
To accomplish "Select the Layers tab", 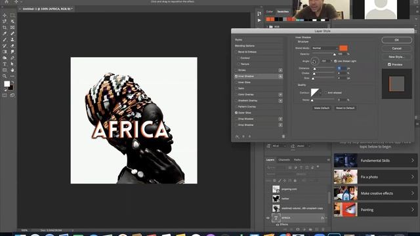I will point(270,160).
